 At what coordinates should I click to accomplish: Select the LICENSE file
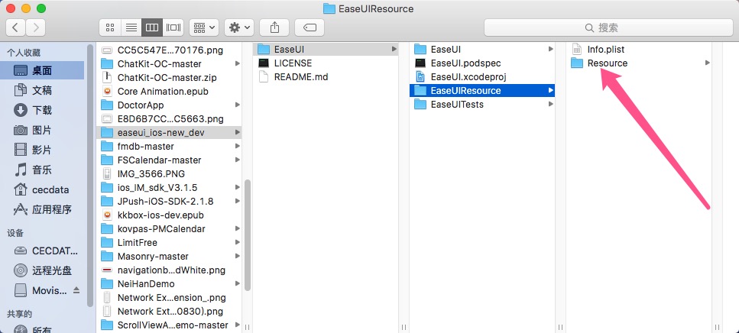point(326,63)
